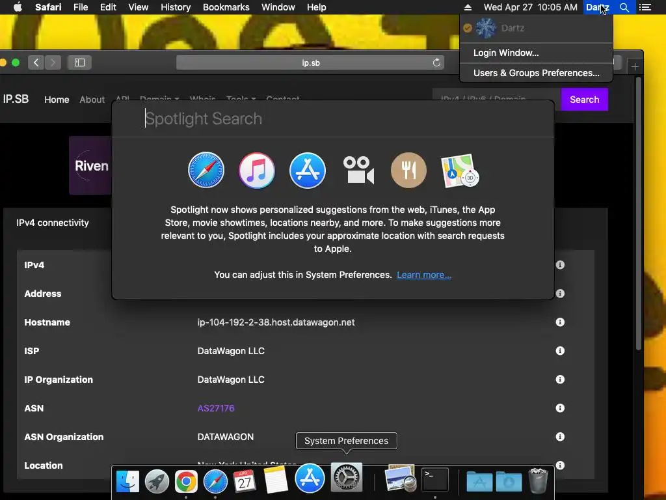Open the View menu
The height and width of the screenshot is (500, 666).
coord(138,7)
